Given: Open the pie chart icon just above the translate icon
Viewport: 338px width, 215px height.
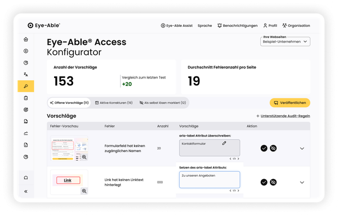Looking at the screenshot, I should 26,63.
